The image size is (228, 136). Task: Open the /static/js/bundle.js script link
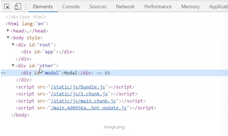click(x=78, y=87)
